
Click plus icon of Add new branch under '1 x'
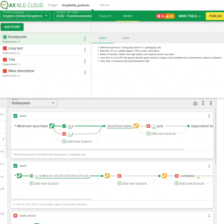click(64, 142)
